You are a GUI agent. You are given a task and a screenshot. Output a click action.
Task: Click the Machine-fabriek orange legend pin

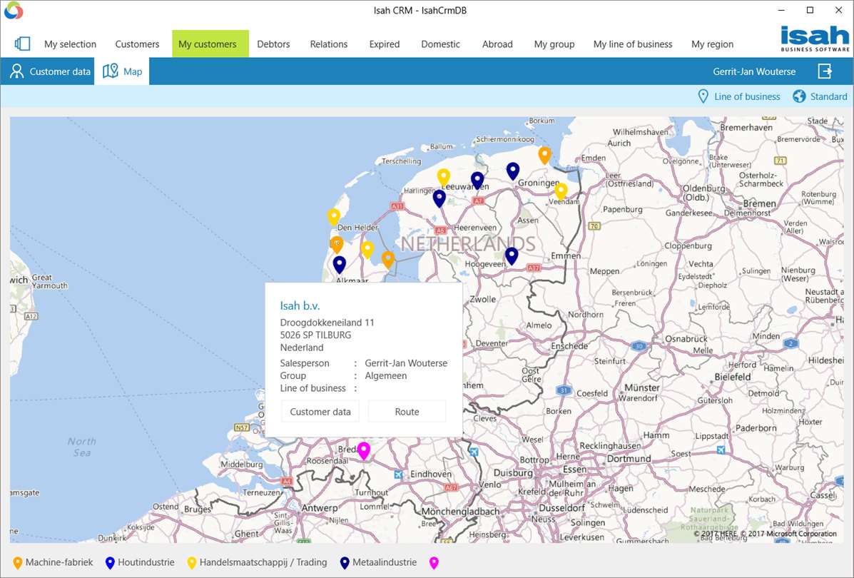click(x=17, y=563)
